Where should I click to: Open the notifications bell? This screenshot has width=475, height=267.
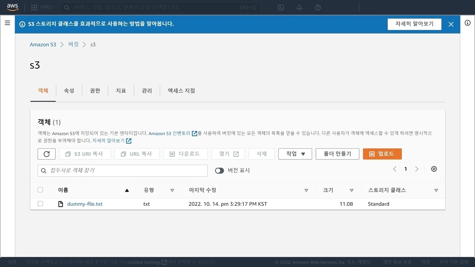(299, 7)
